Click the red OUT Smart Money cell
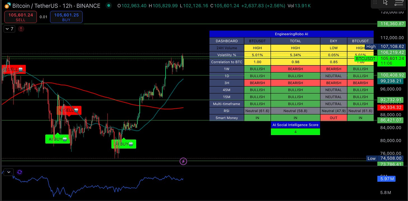Screen dimensions: 408x201 click(x=333, y=118)
